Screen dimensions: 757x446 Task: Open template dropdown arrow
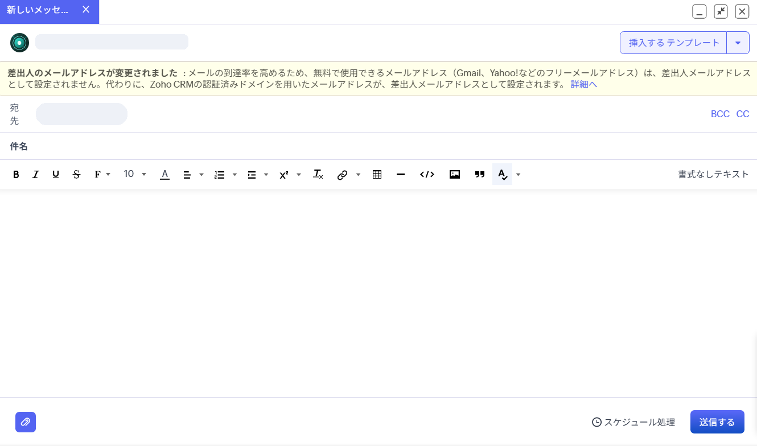coord(738,43)
